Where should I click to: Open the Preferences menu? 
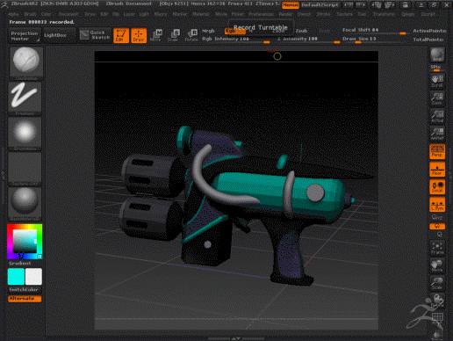tap(261, 14)
